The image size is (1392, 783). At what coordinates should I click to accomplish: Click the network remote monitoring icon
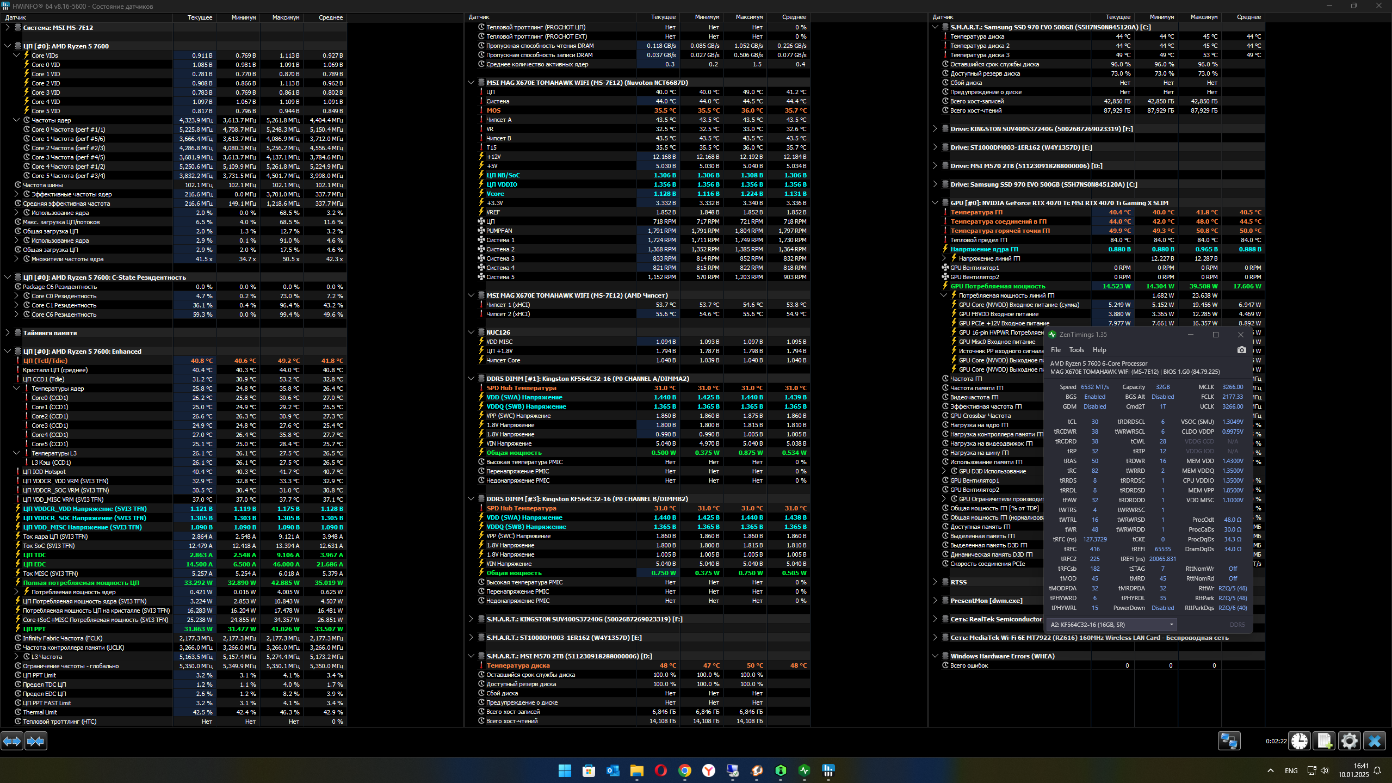(x=1229, y=741)
